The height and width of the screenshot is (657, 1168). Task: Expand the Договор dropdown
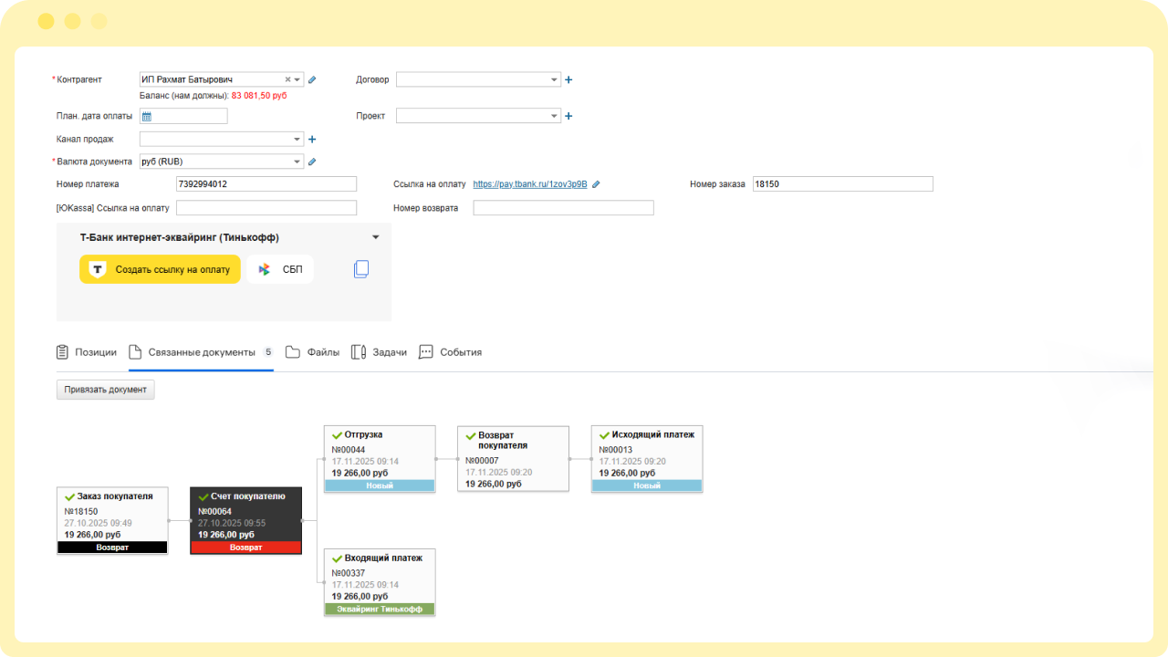pyautogui.click(x=554, y=79)
